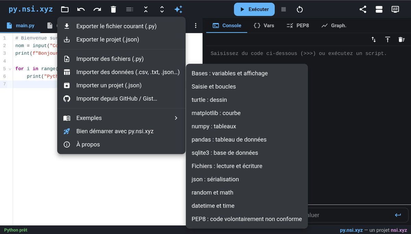This screenshot has height=234, width=411.
Task: Click the console scroll-to-top arrow icon
Action: 388,40
